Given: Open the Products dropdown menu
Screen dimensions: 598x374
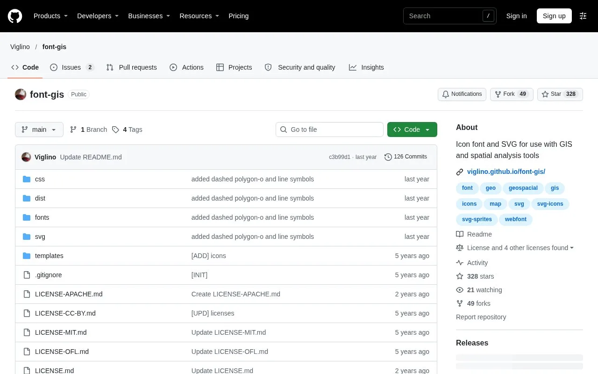Looking at the screenshot, I should (x=50, y=16).
